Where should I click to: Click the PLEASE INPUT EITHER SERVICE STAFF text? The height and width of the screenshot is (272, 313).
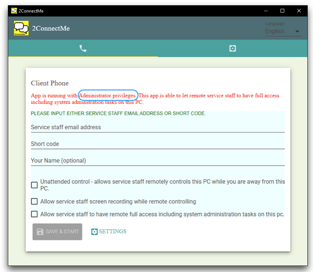tap(118, 113)
